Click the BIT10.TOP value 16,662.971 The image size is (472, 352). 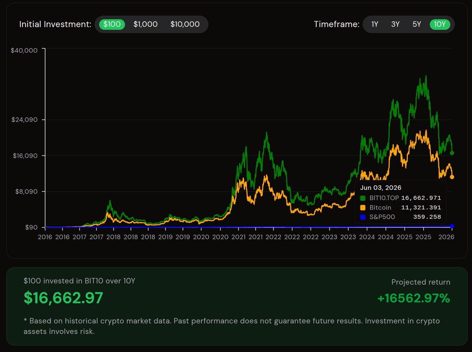pyautogui.click(x=421, y=198)
